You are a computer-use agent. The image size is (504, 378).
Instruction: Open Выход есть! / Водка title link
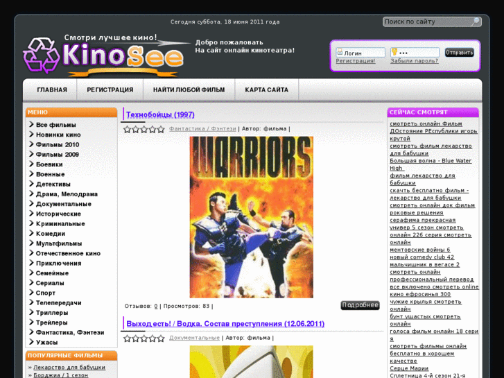[225, 324]
